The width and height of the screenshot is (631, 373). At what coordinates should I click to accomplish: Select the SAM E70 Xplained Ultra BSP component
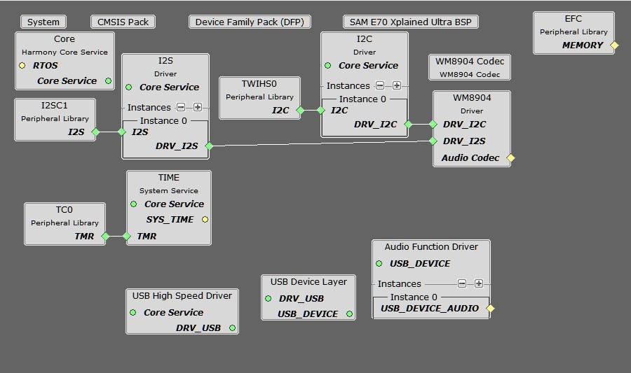[x=410, y=22]
